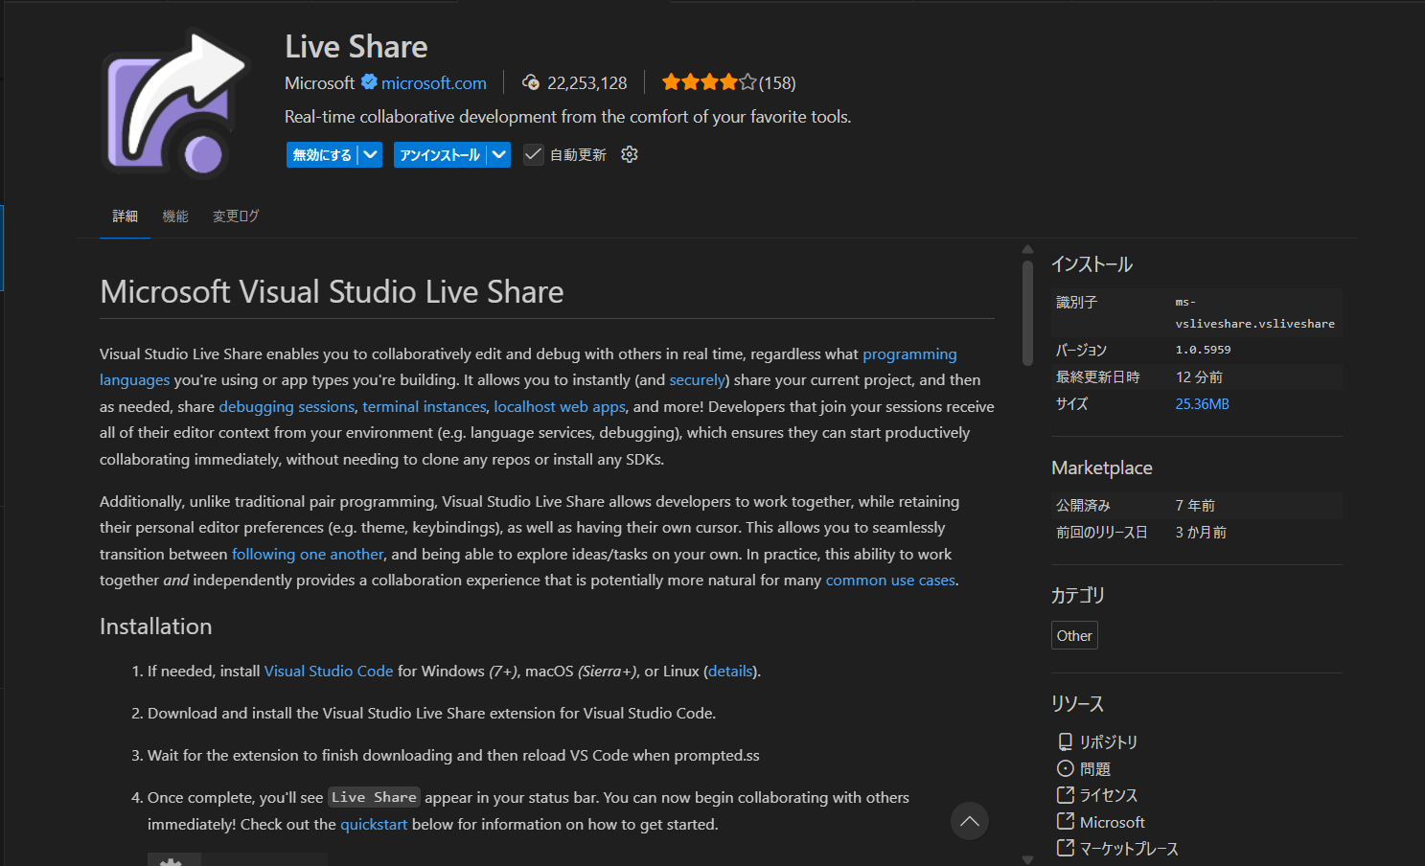1425x866 pixels.
Task: Click the readme vertical scrollbar thumb
Action: coord(1027,313)
